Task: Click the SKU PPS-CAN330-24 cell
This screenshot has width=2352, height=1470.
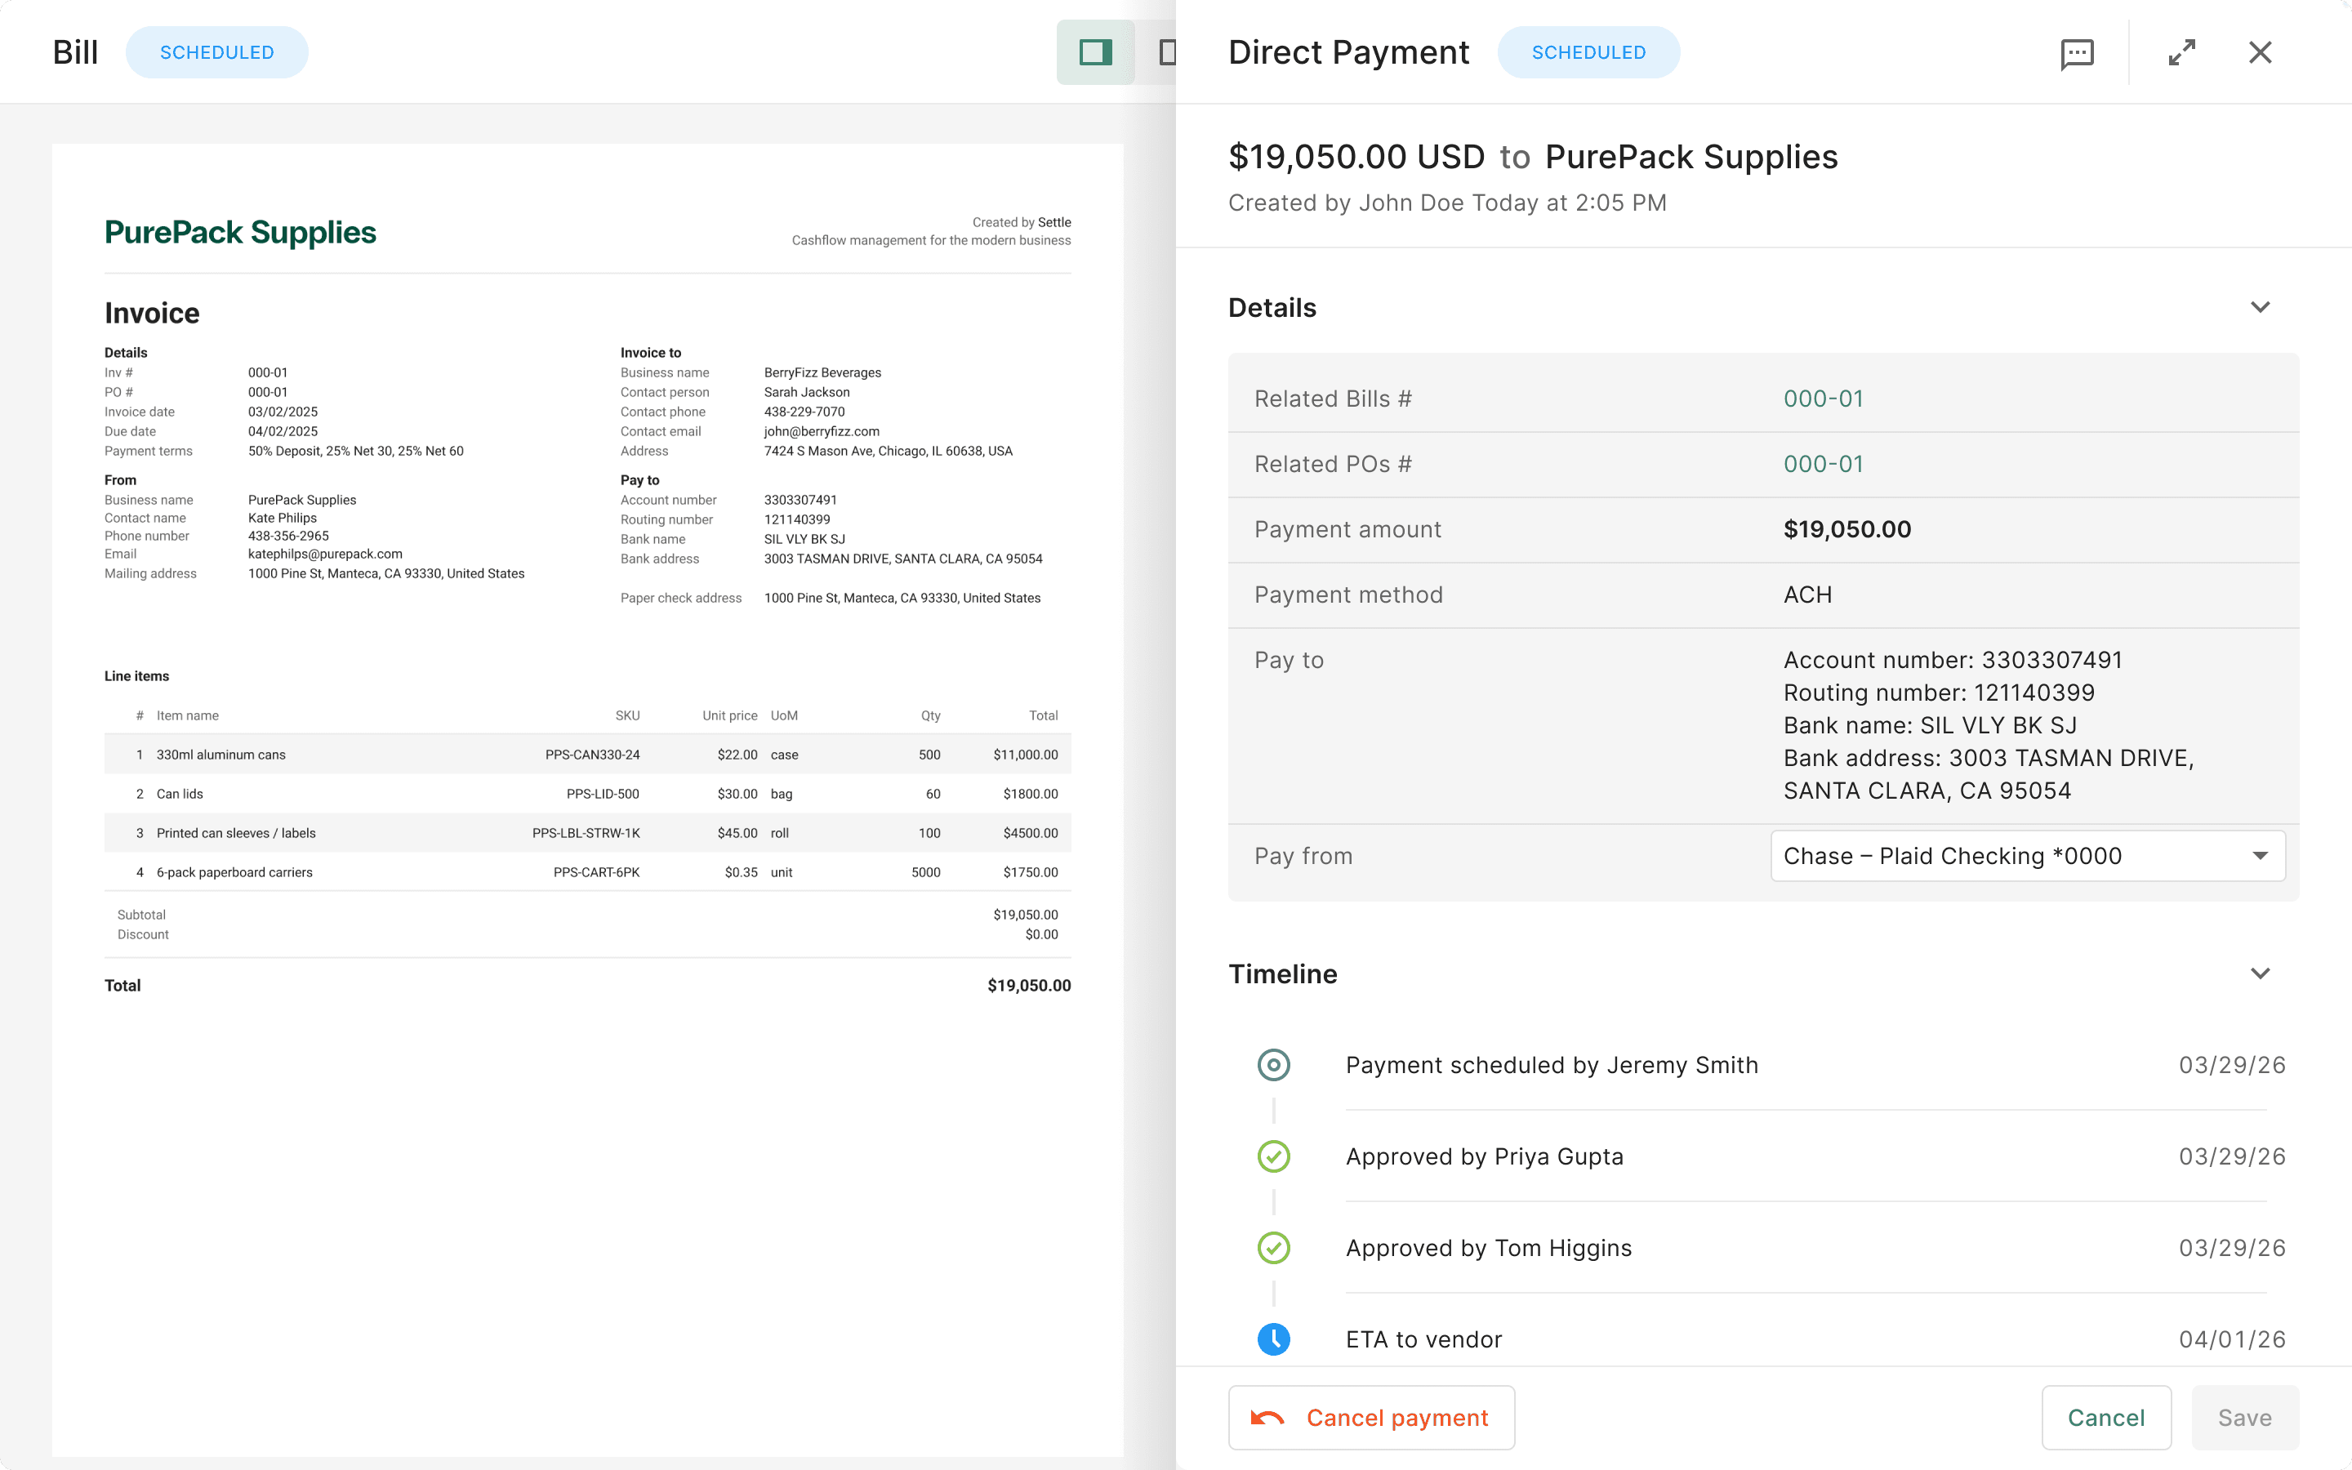Action: (592, 755)
